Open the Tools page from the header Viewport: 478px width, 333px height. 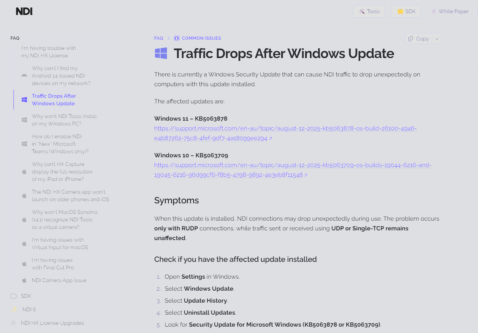click(369, 11)
